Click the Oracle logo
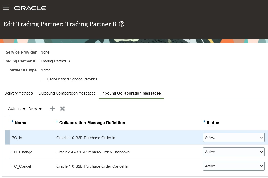This screenshot has width=268, height=178. [30, 8]
